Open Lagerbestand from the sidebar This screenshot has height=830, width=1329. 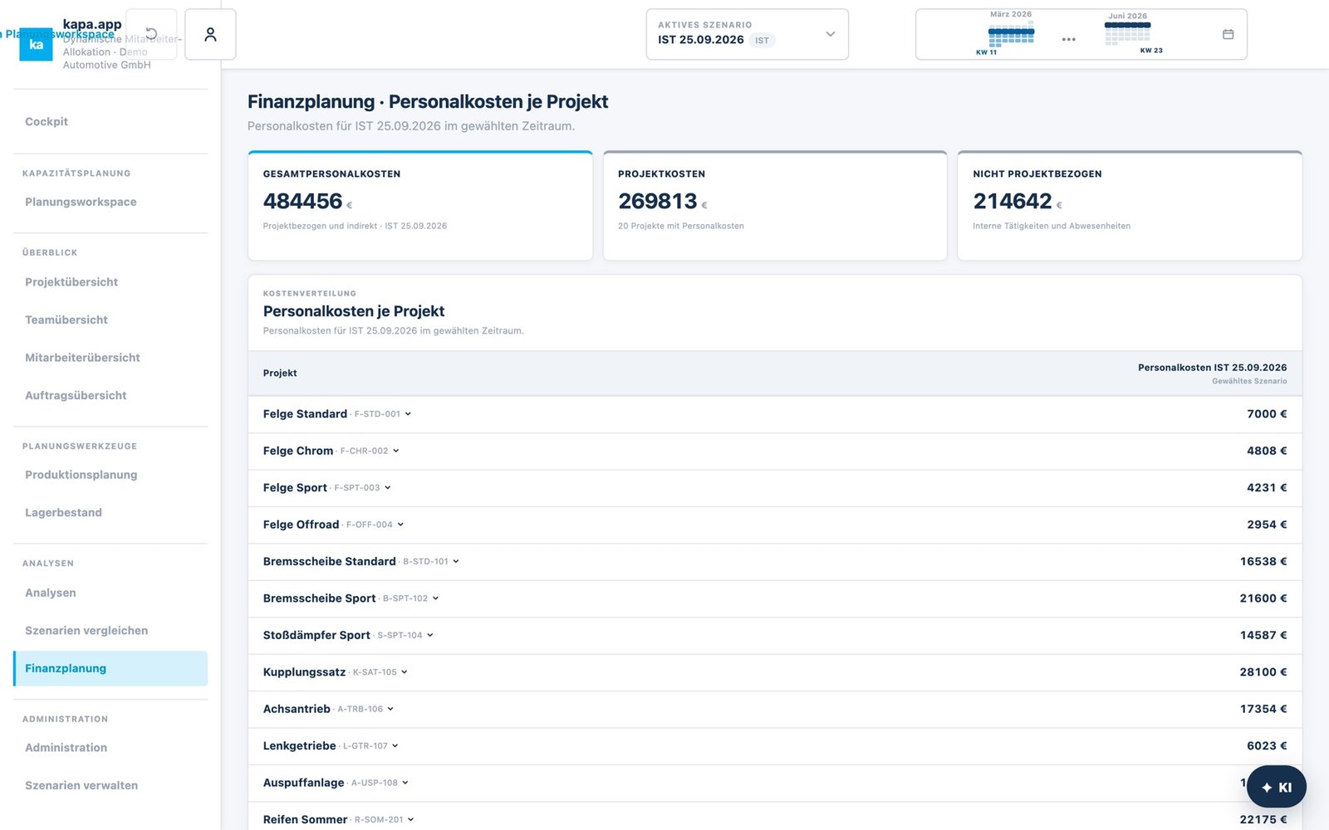[x=110, y=513]
